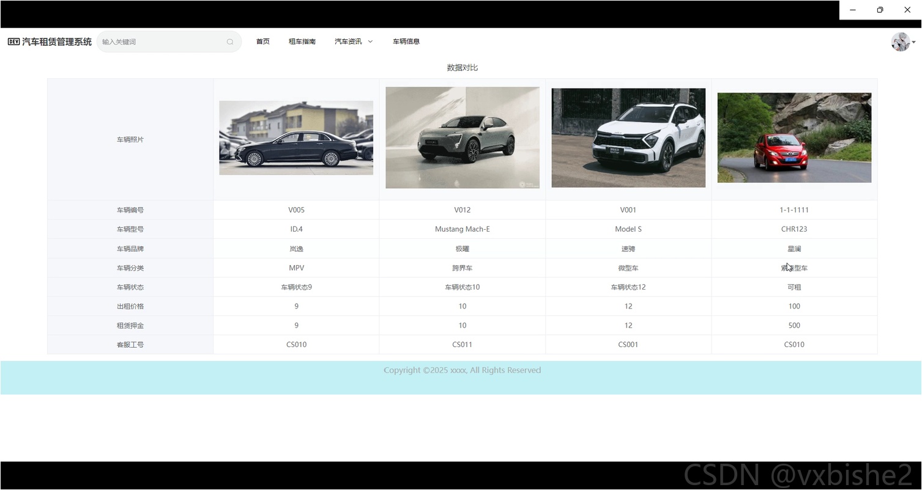Viewport: 922px width, 490px height.
Task: Click the CS011 service staff cell
Action: (463, 345)
